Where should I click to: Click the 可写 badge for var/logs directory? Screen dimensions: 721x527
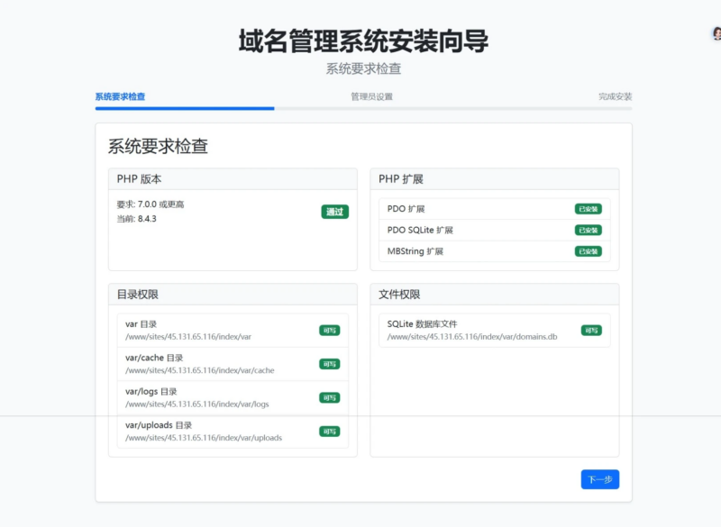point(331,397)
